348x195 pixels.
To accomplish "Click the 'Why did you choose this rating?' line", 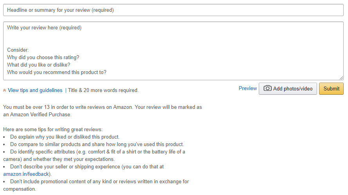I will click(43, 58).
